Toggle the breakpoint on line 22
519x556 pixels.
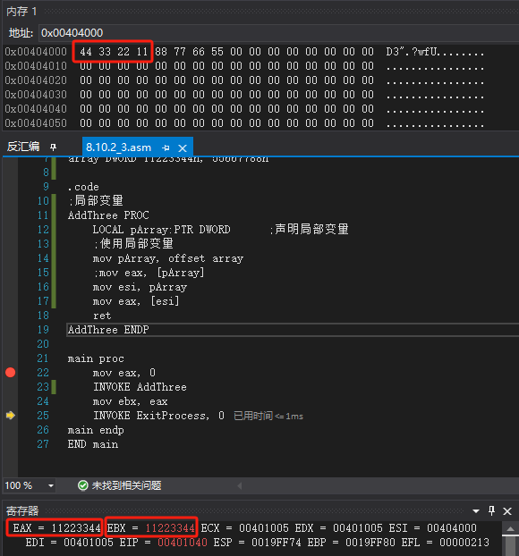11,373
